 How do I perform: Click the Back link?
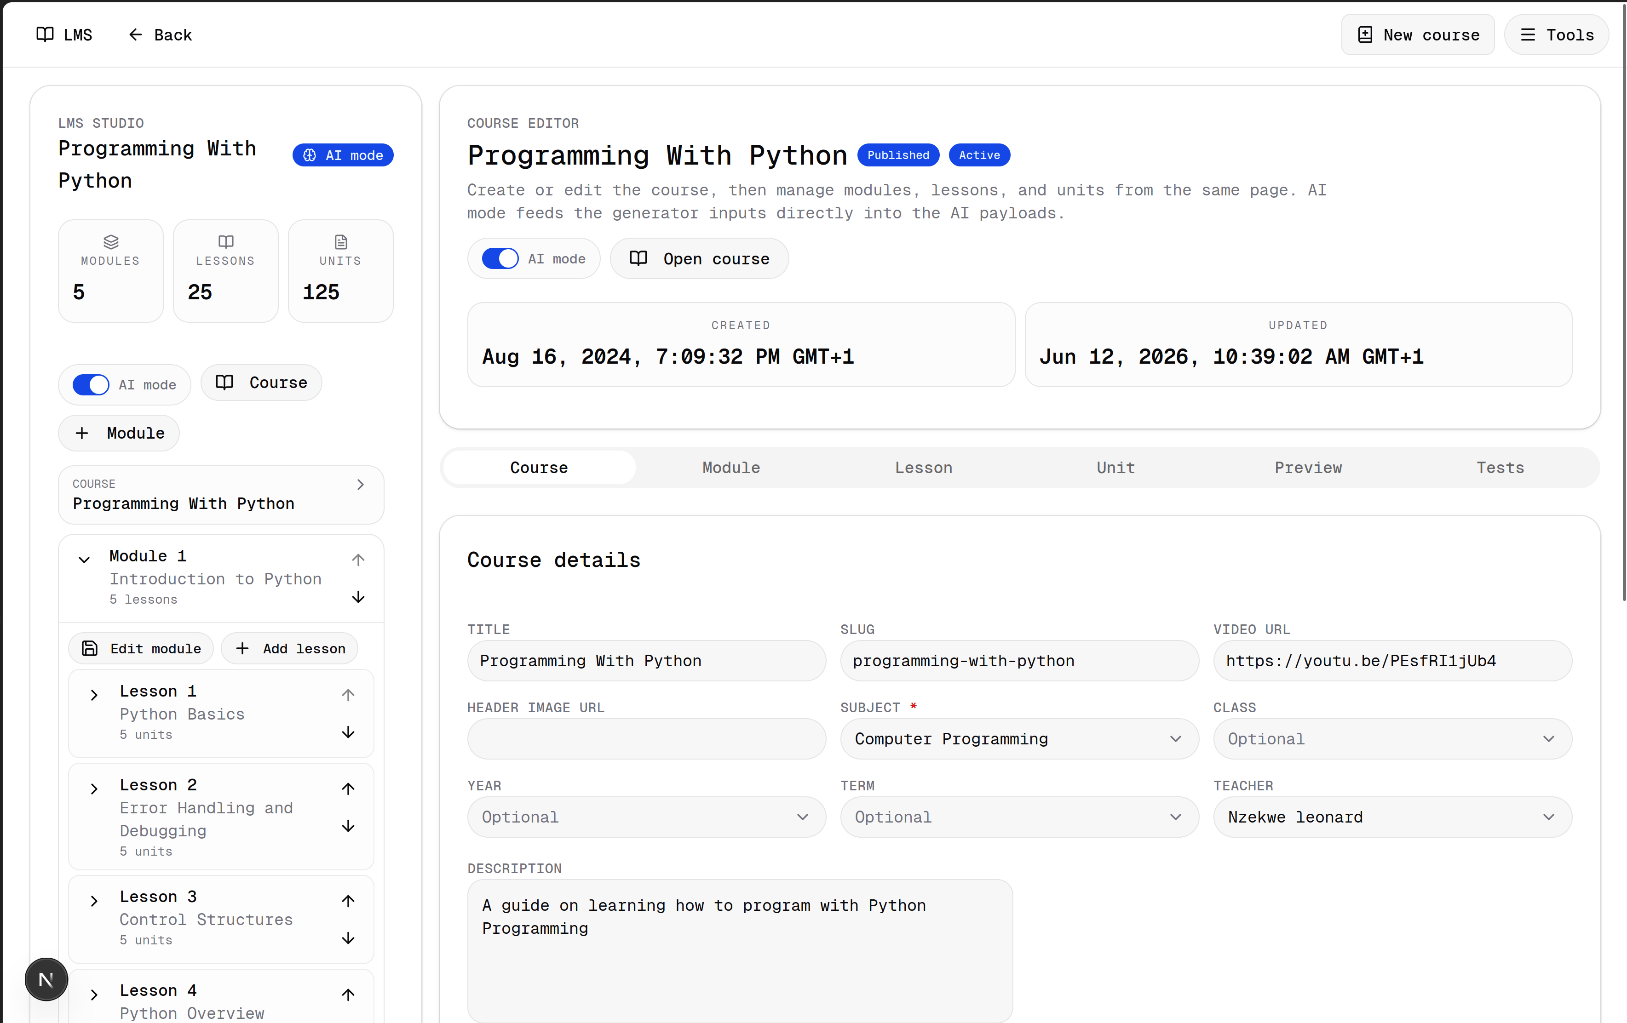click(x=160, y=34)
